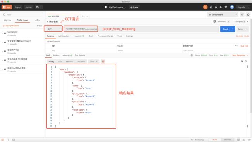Close the open GET request tab
This screenshot has height=142, width=252.
tap(78, 16)
